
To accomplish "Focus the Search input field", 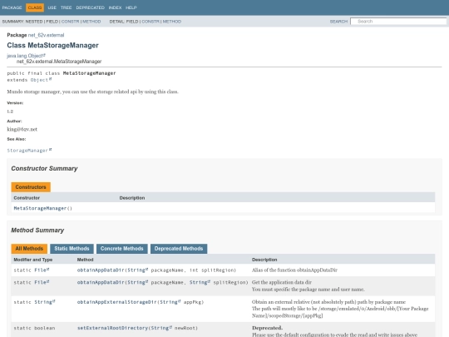I will coord(398,21).
